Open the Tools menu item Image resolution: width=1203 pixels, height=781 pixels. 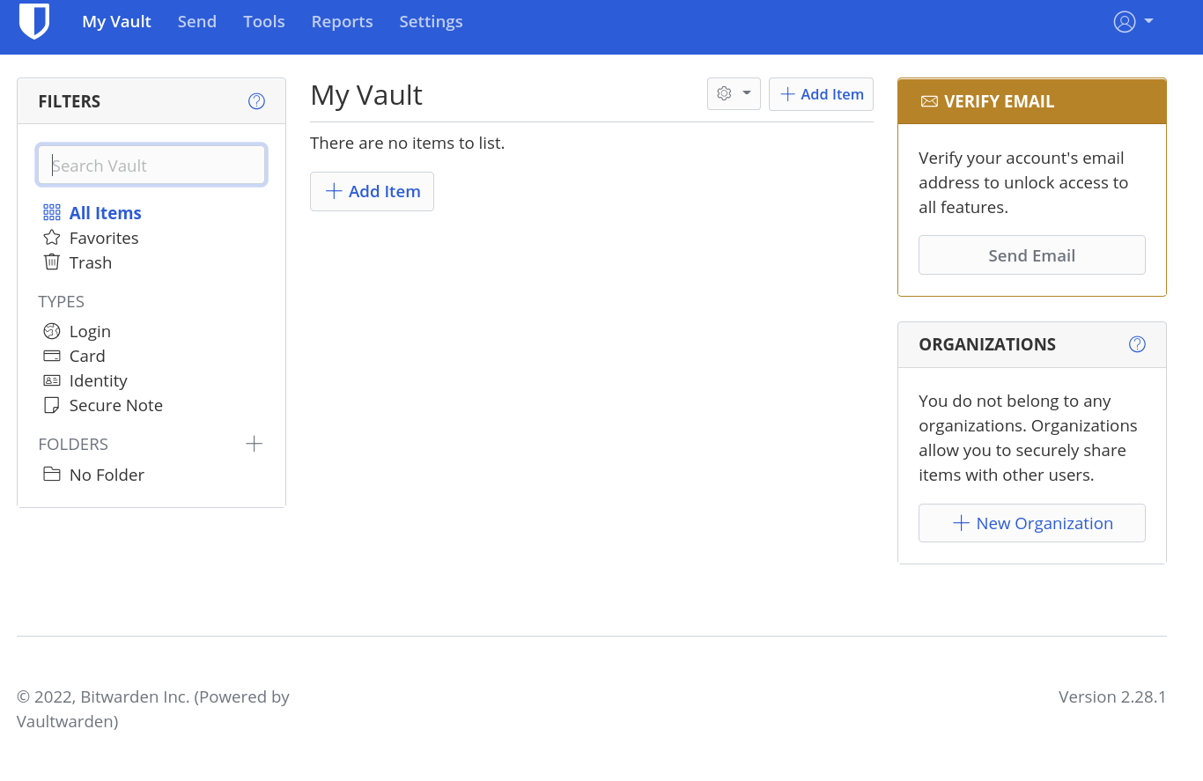point(264,21)
